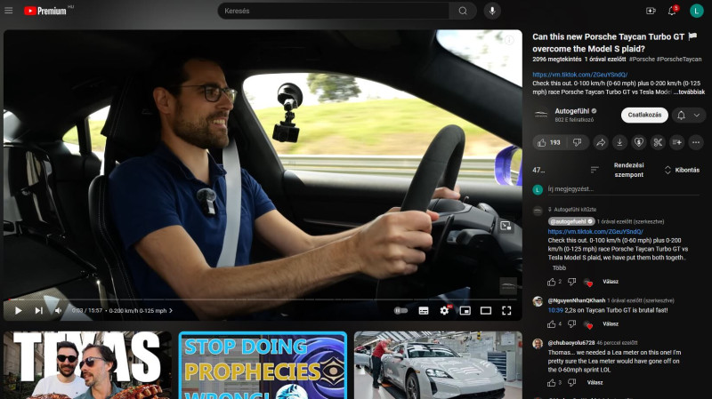The image size is (712, 399).
Task: Expand comments with Kibontás
Action: click(x=682, y=170)
